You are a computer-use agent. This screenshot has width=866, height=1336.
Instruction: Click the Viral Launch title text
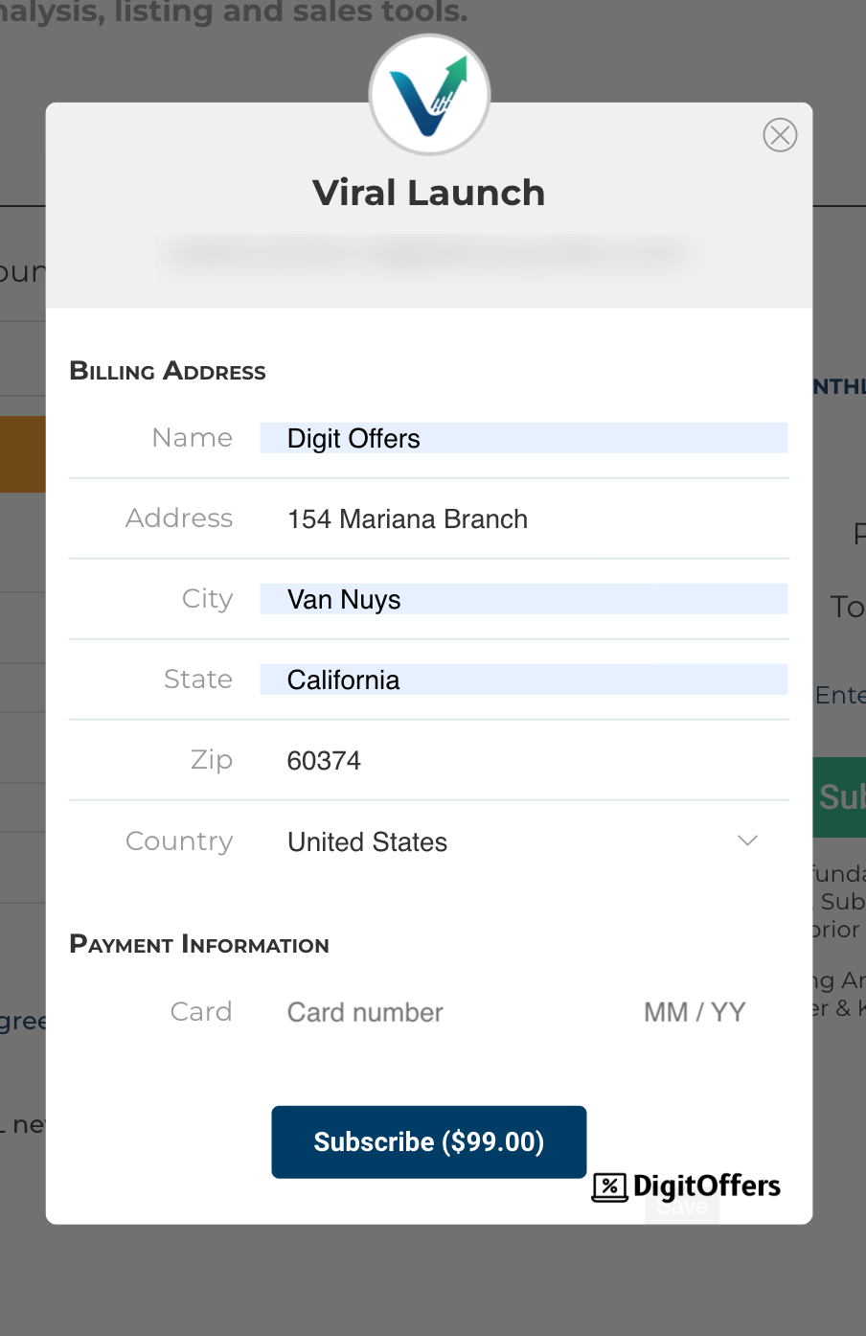428,193
